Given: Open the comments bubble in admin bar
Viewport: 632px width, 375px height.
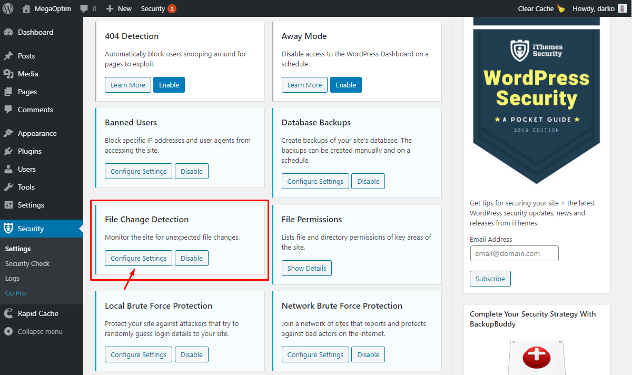Looking at the screenshot, I should point(84,9).
